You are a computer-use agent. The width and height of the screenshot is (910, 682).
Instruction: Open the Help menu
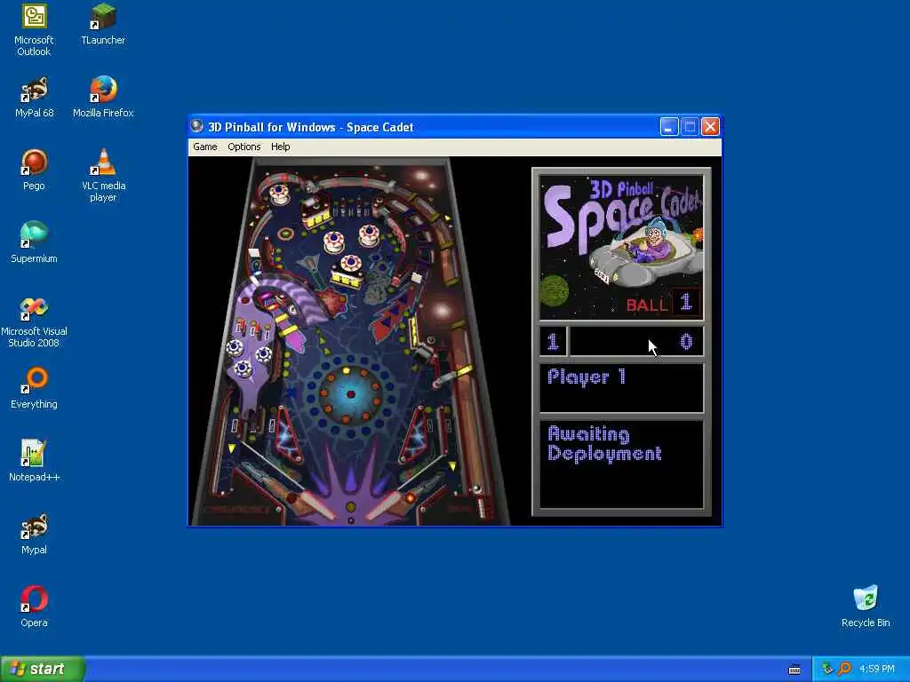(280, 147)
